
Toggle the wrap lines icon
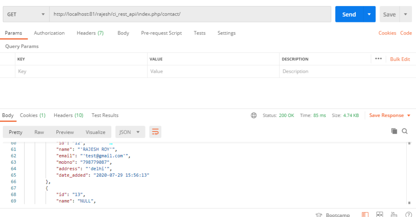tap(155, 132)
